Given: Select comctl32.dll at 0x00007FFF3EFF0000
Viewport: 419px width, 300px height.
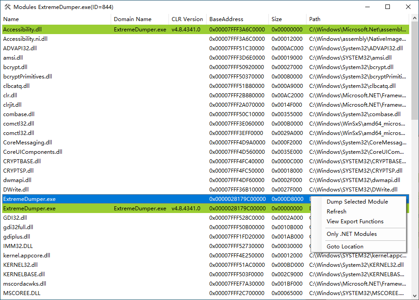Looking at the screenshot, I should [206, 133].
